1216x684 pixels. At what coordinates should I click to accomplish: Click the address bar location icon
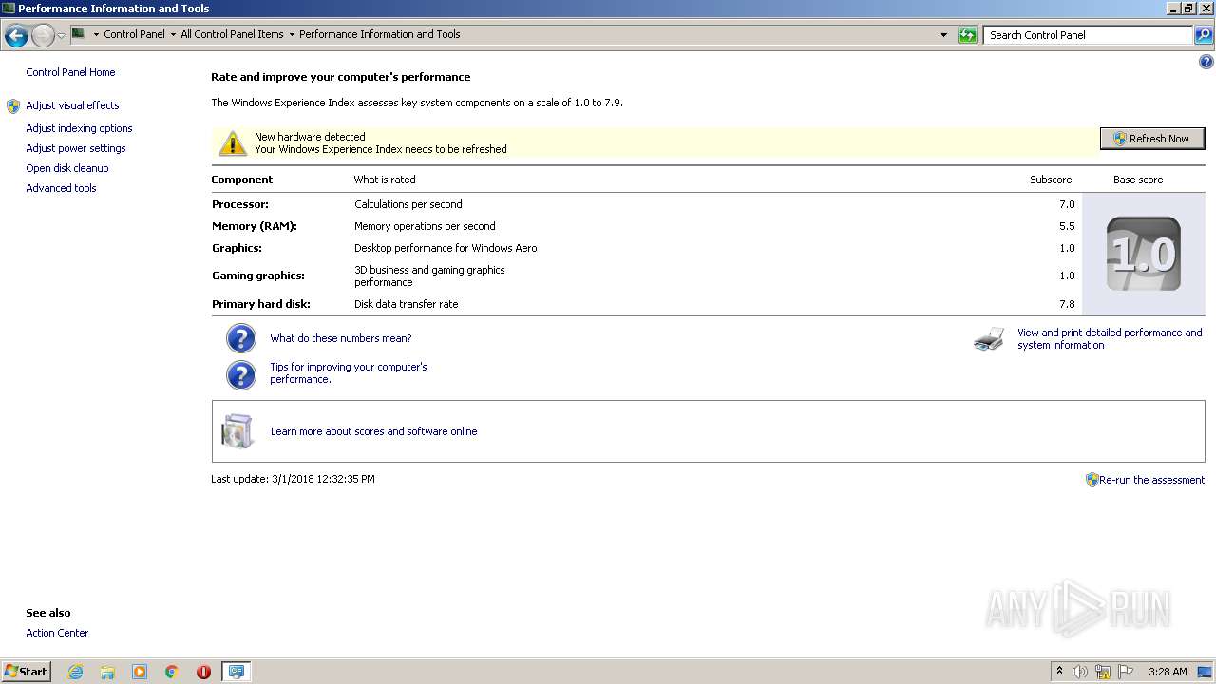click(x=78, y=34)
